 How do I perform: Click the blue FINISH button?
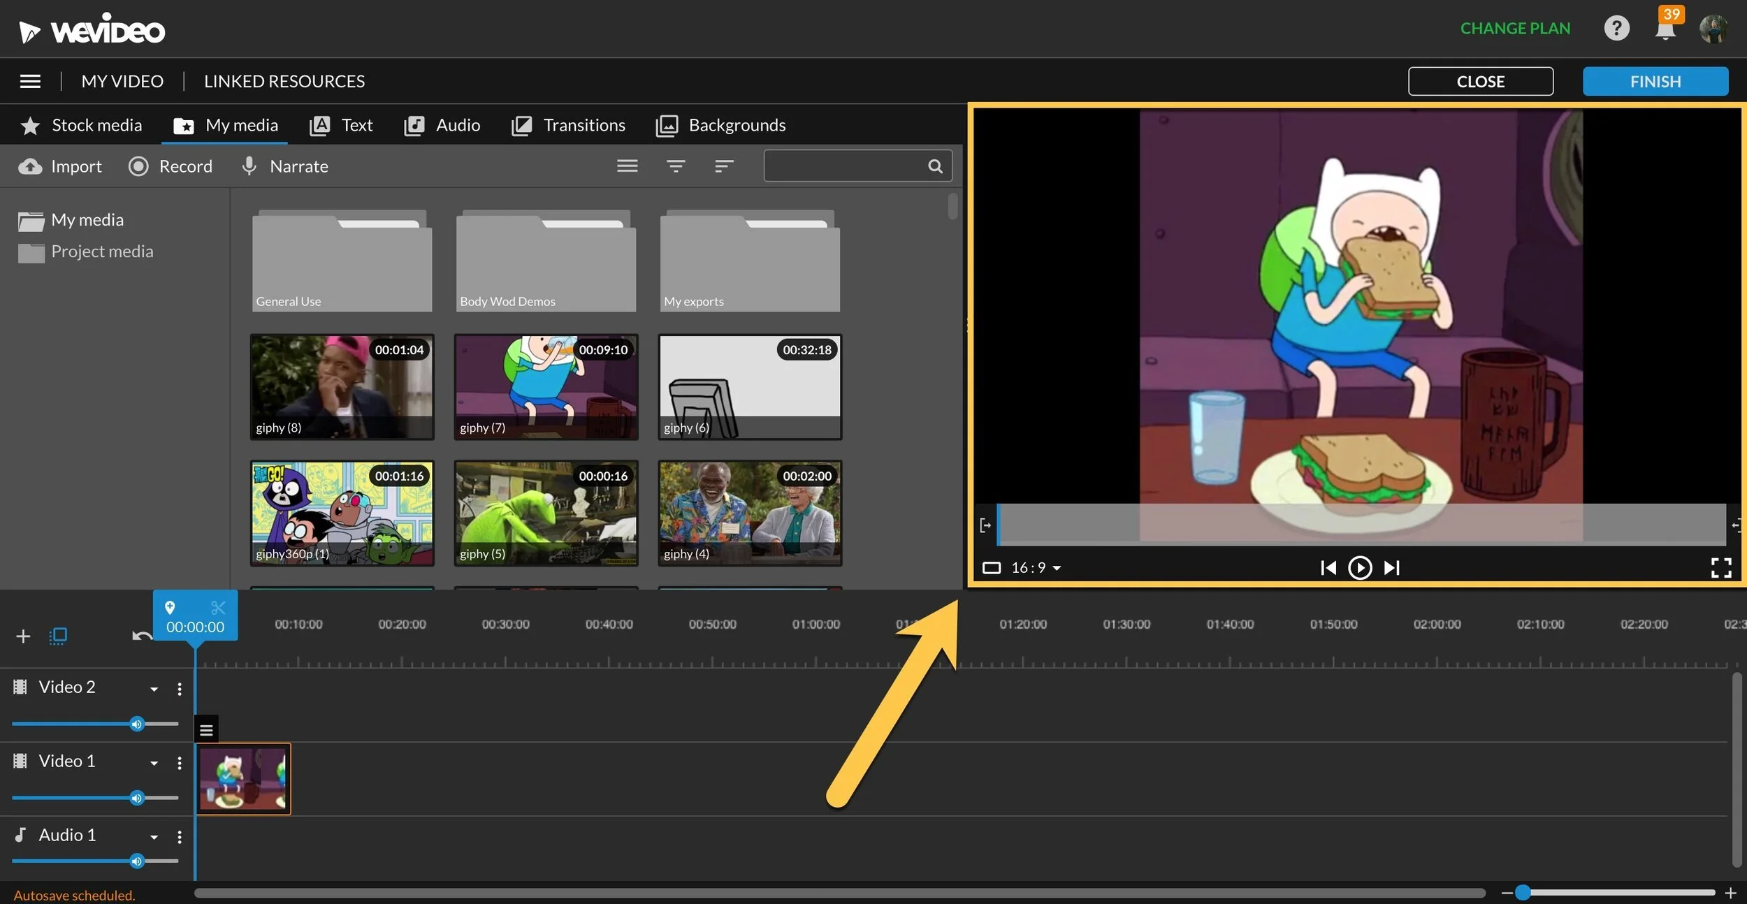click(1655, 81)
